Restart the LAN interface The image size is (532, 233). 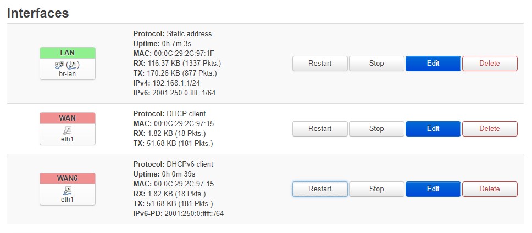320,63
